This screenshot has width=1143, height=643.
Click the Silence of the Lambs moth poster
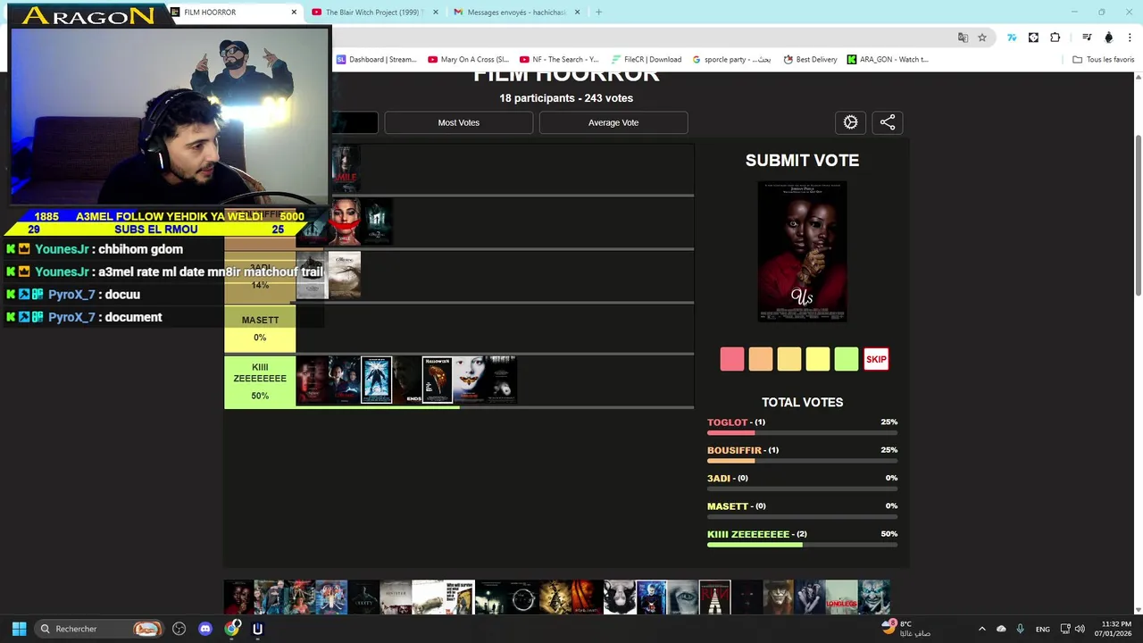[471, 380]
